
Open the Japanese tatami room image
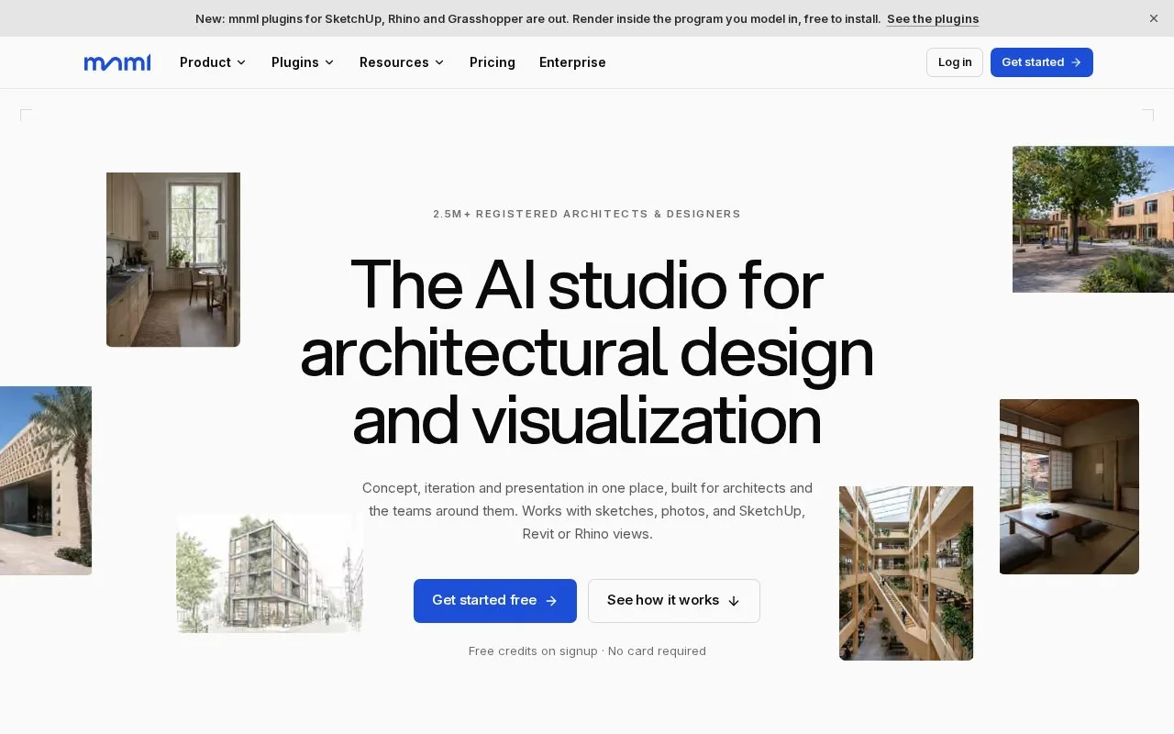1069,486
